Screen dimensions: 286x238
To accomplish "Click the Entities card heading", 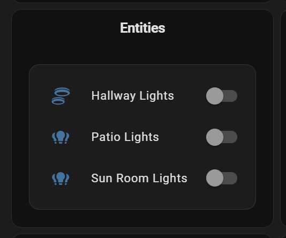I will (142, 28).
